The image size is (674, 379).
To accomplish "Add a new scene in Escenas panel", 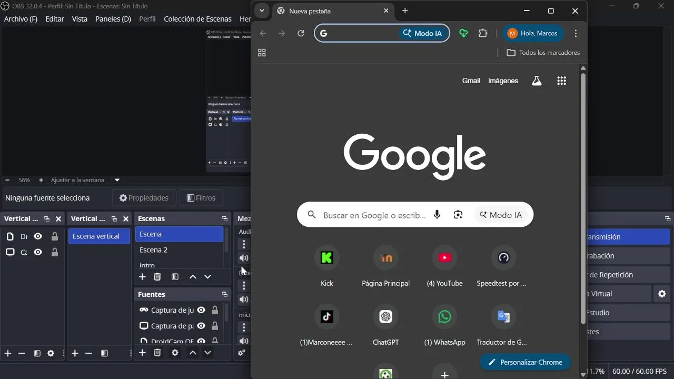I will 142,277.
